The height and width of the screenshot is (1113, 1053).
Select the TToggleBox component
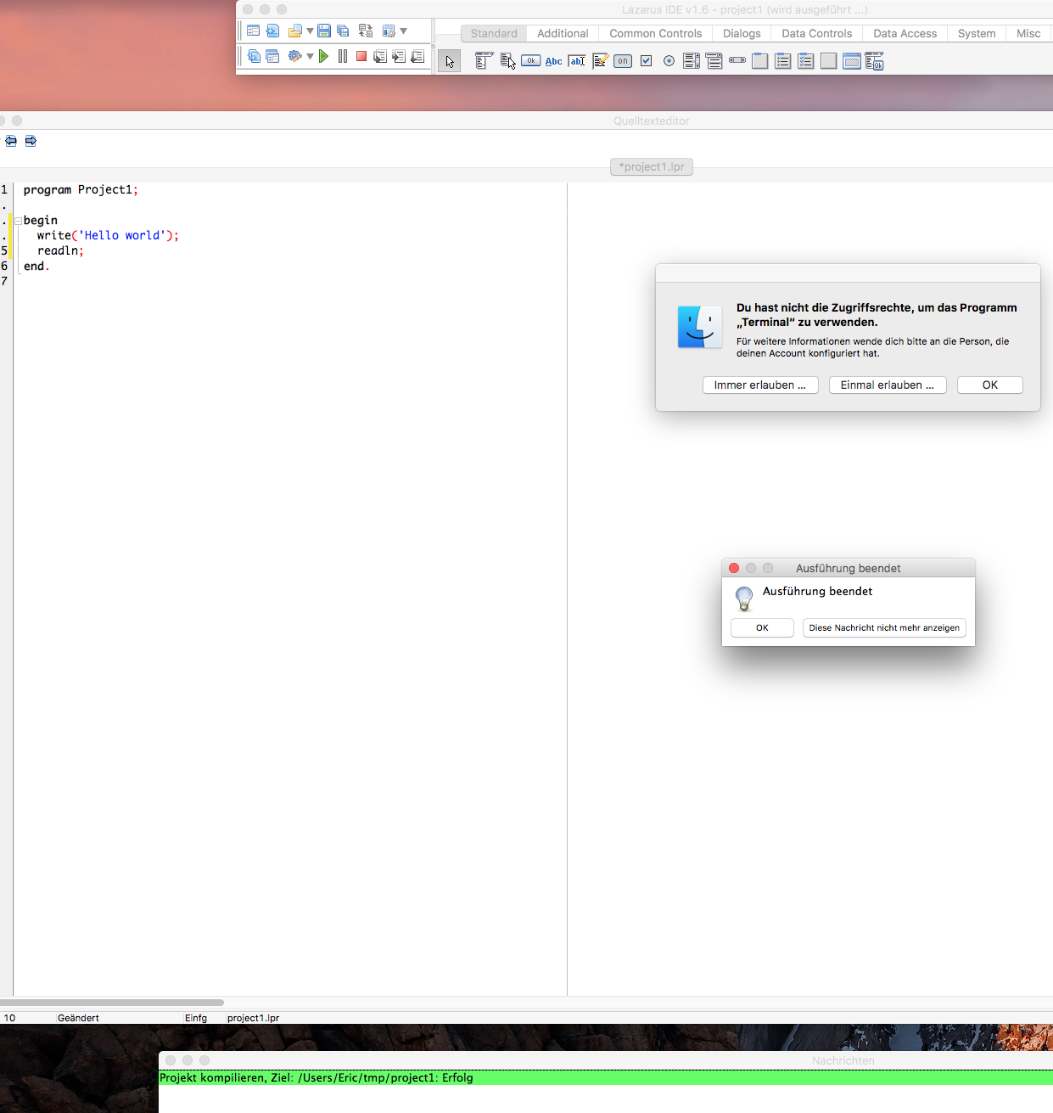(x=623, y=61)
